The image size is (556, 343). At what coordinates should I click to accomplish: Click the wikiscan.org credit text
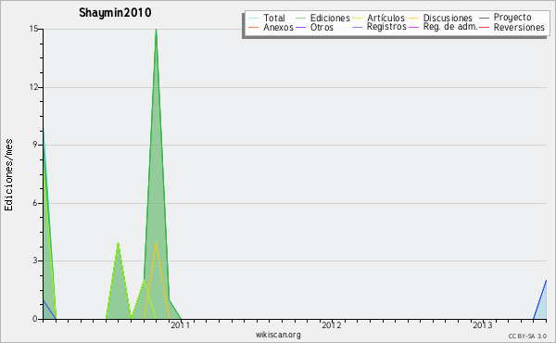coord(278,335)
